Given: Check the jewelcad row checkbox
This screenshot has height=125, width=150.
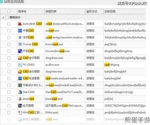Looking at the screenshot, I should 9,99.
